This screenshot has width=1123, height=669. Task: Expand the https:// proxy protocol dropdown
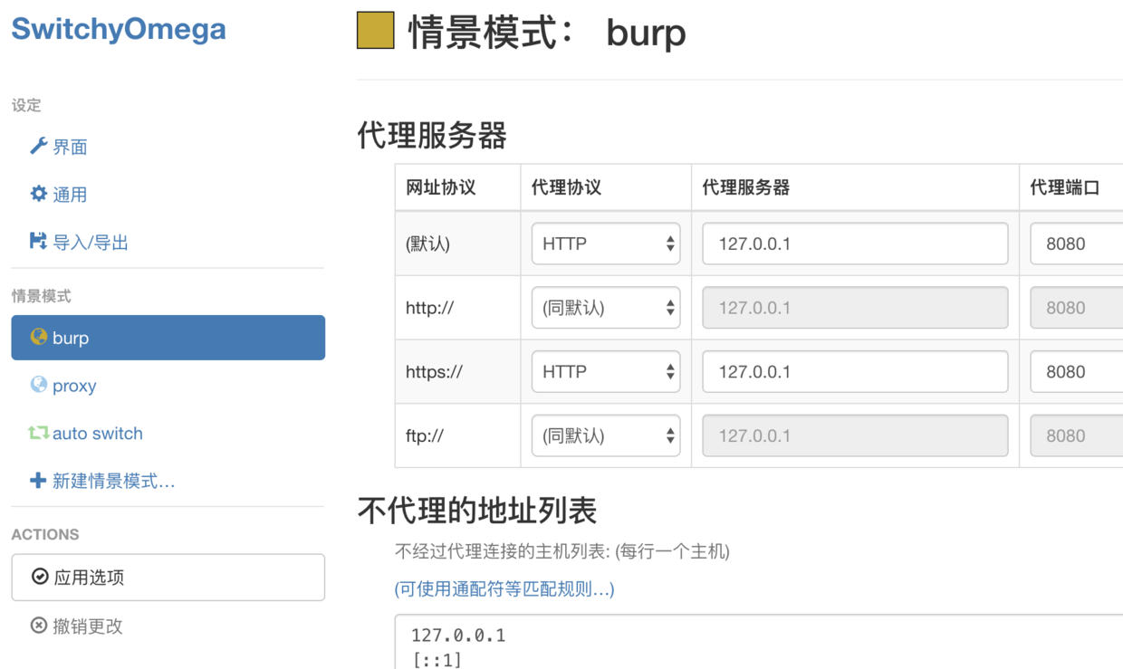(x=606, y=371)
